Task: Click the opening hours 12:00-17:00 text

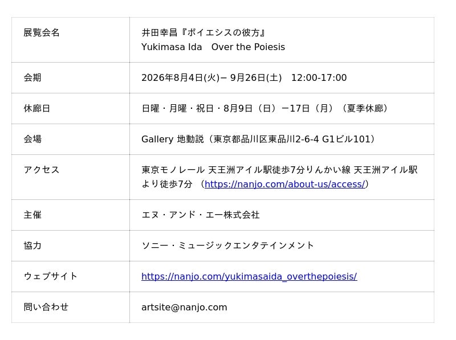Action: click(x=319, y=77)
